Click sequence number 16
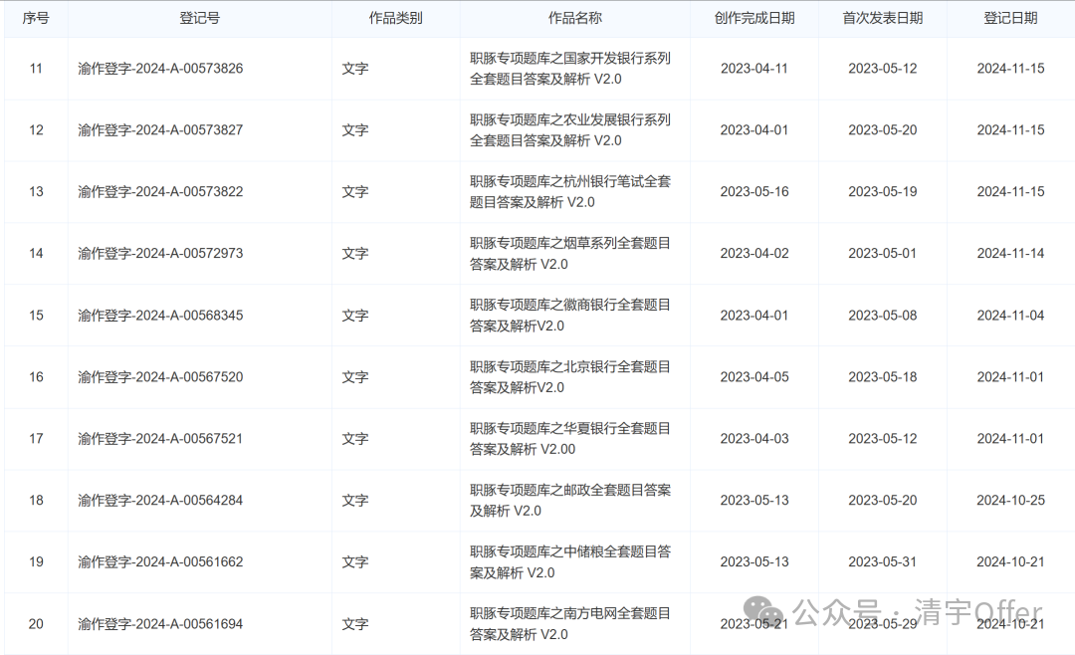The width and height of the screenshot is (1075, 655). [36, 377]
